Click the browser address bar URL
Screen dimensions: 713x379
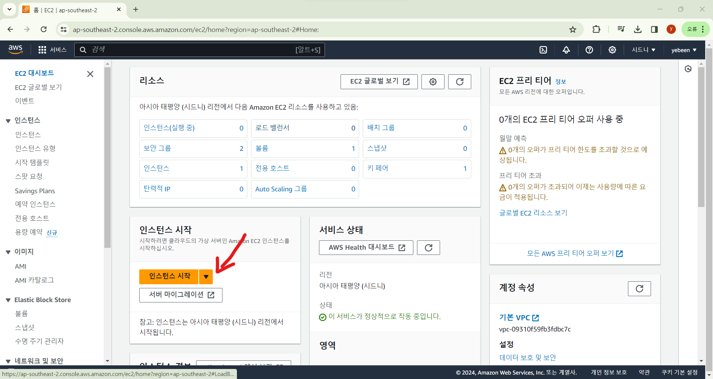tap(196, 29)
